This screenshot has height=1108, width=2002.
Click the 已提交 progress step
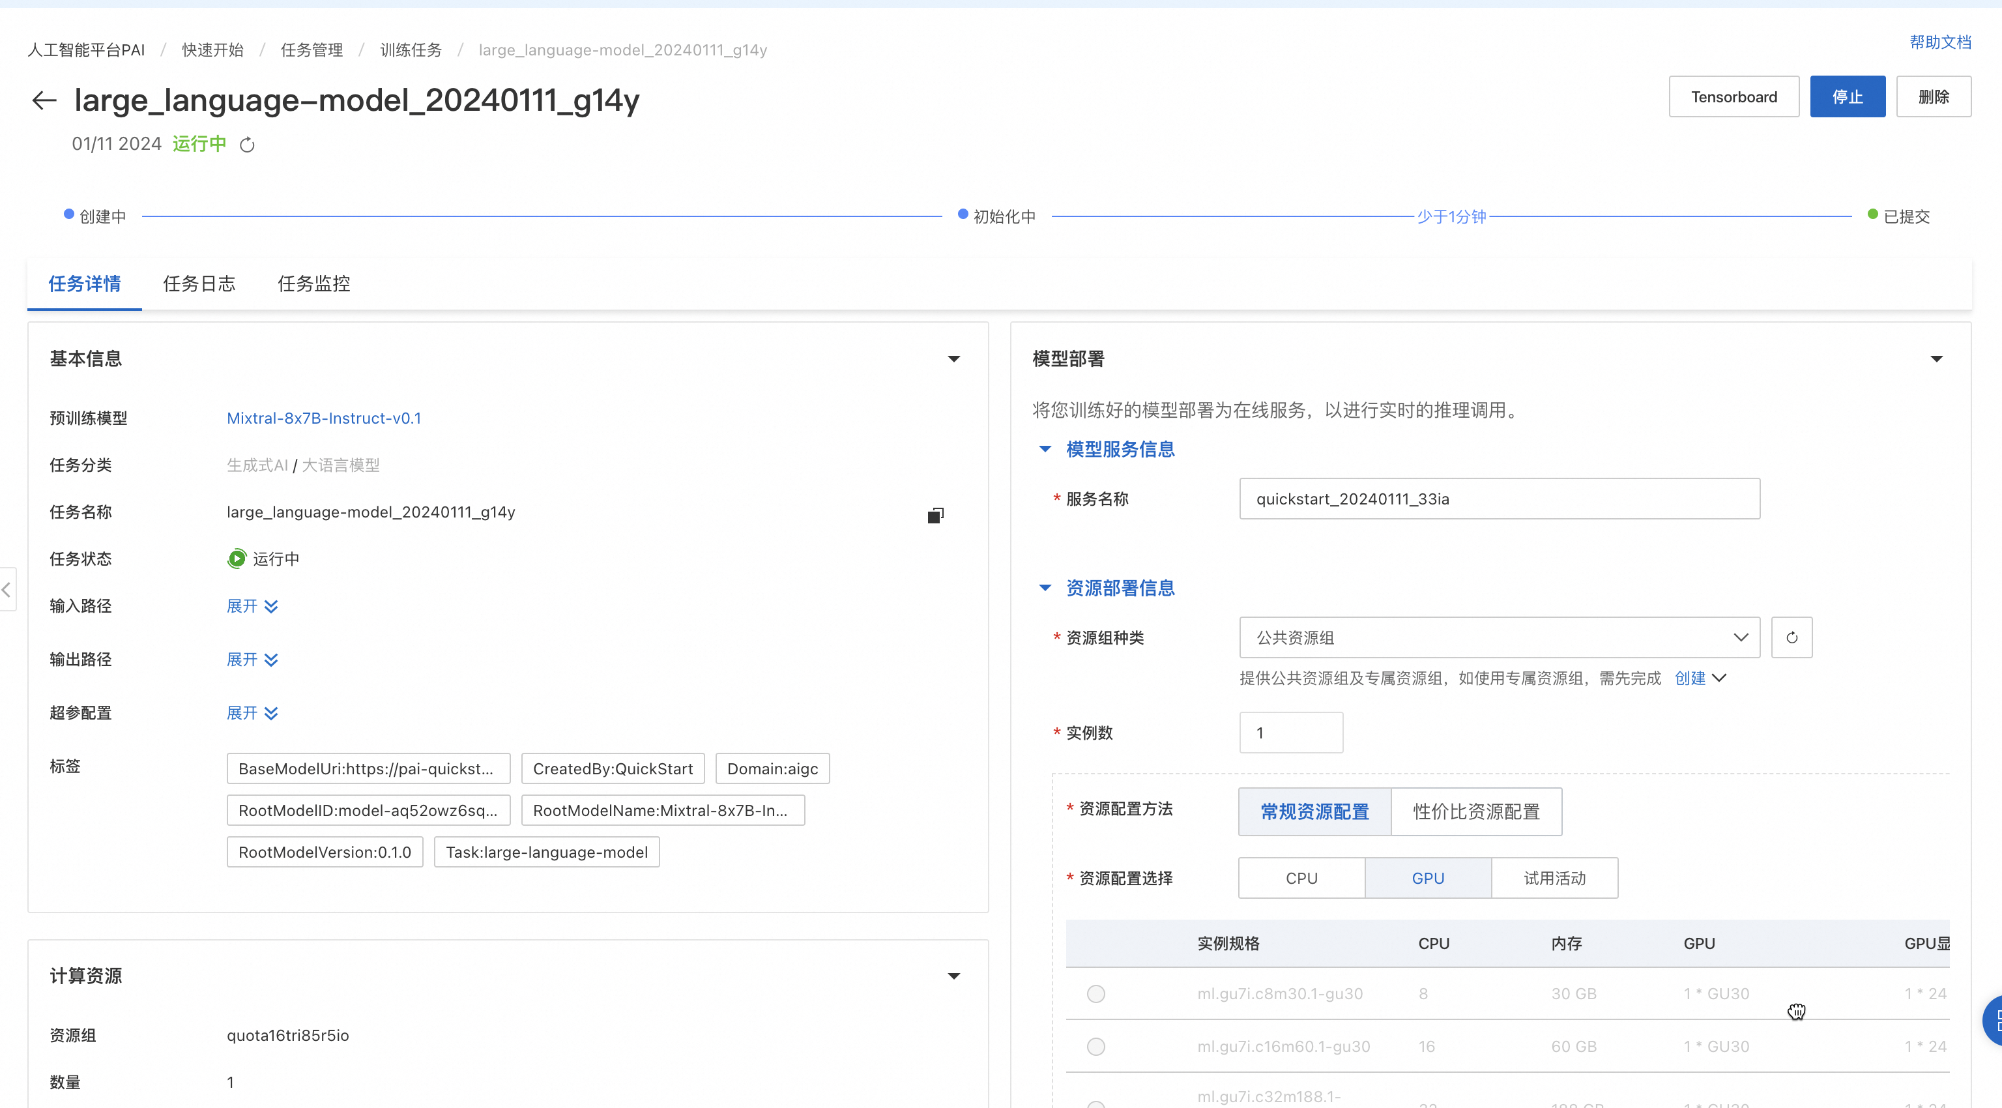1900,216
